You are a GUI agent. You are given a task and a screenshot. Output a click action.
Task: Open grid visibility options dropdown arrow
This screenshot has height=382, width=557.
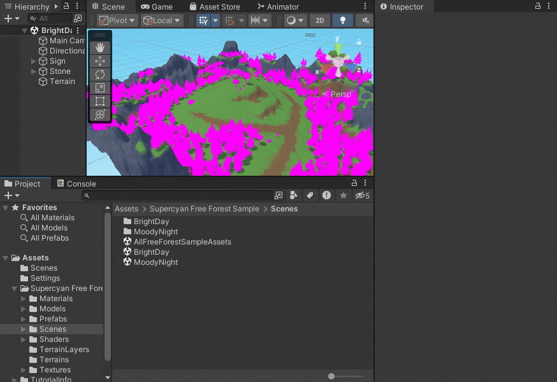tap(215, 20)
